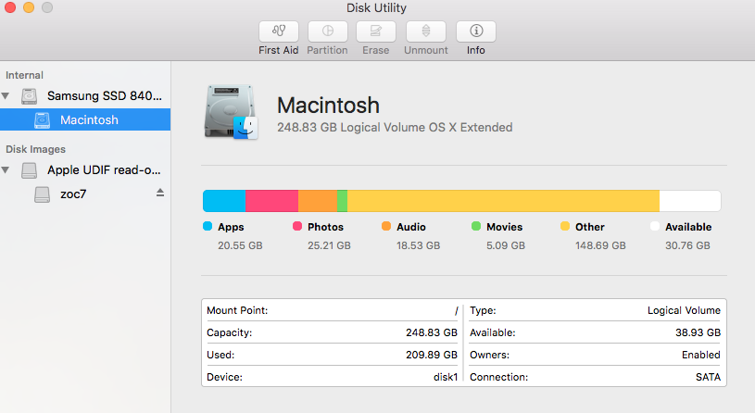Click the 20.55 GB Apps value
The image size is (755, 413).
point(240,245)
